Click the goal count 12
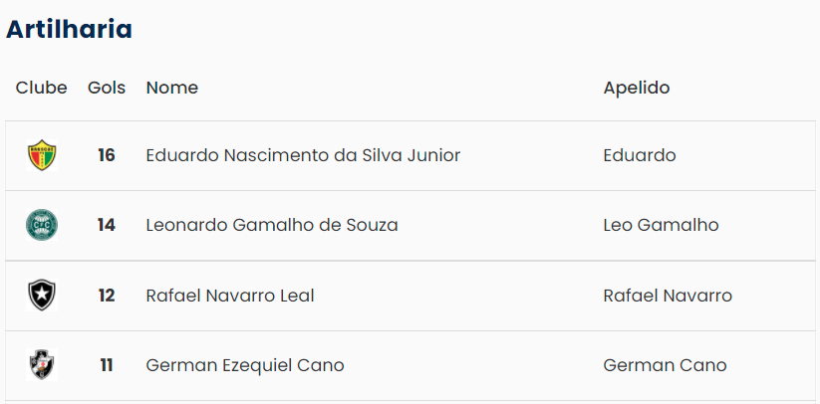 tap(107, 296)
